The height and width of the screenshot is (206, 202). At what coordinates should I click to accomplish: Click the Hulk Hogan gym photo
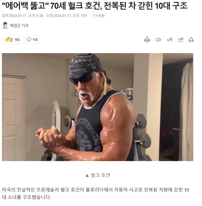pyautogui.click(x=97, y=107)
